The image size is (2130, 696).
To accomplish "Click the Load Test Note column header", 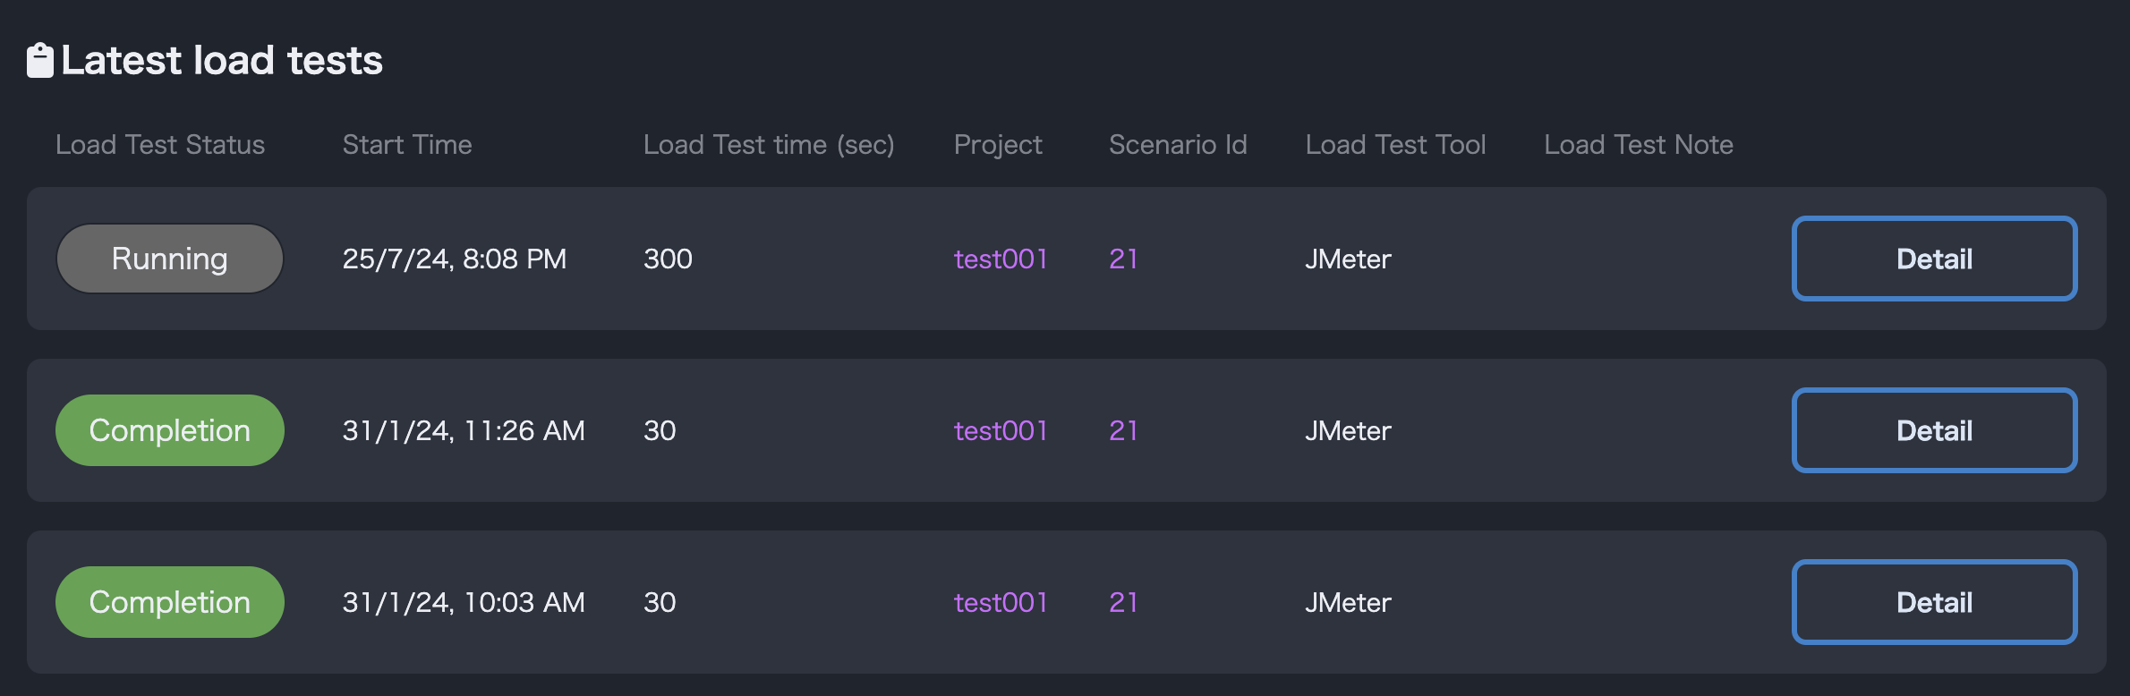I will [x=1639, y=144].
